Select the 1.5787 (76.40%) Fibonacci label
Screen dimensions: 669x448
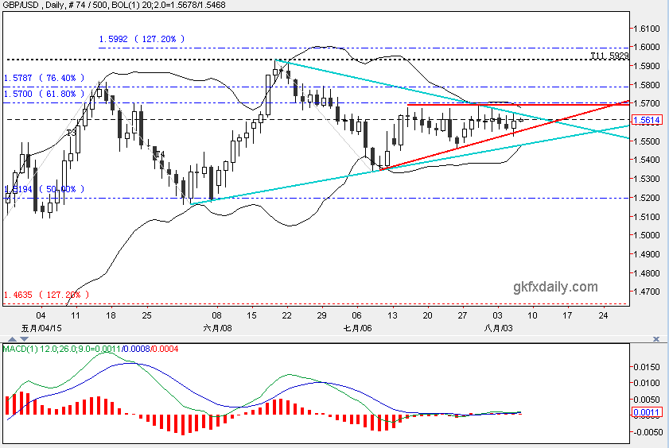(x=45, y=78)
